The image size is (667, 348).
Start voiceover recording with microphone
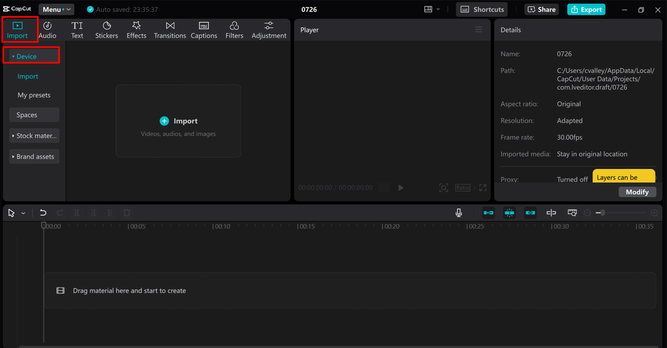[459, 213]
